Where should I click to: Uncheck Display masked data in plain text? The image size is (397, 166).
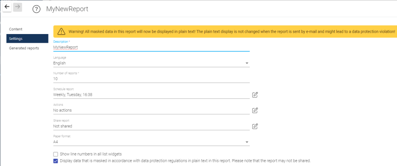56,161
